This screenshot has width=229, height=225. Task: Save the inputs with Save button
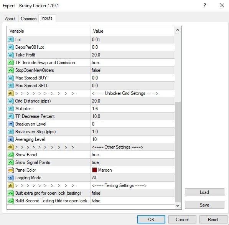204,205
